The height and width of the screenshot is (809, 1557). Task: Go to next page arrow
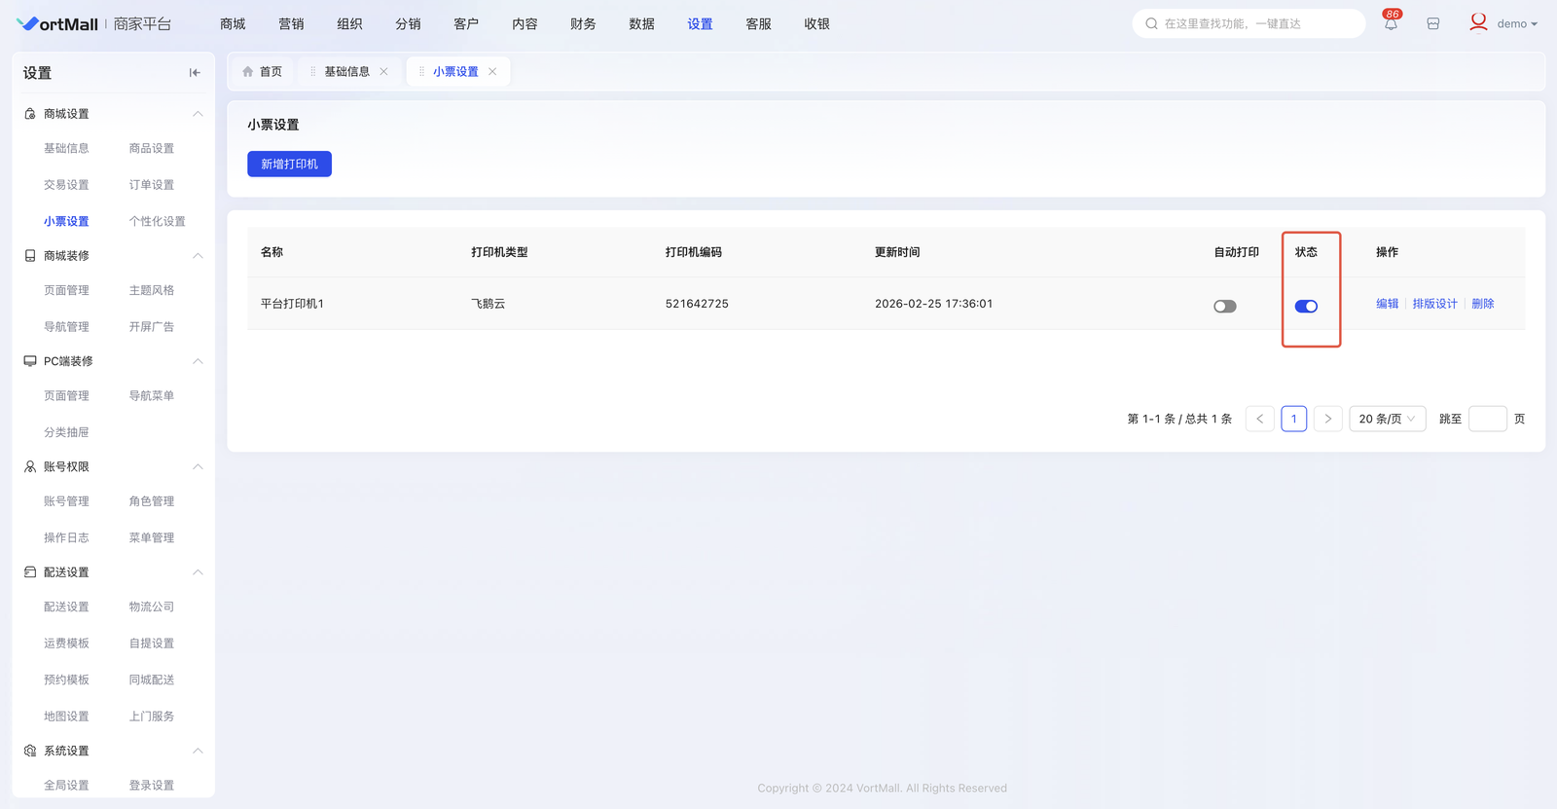coord(1327,419)
